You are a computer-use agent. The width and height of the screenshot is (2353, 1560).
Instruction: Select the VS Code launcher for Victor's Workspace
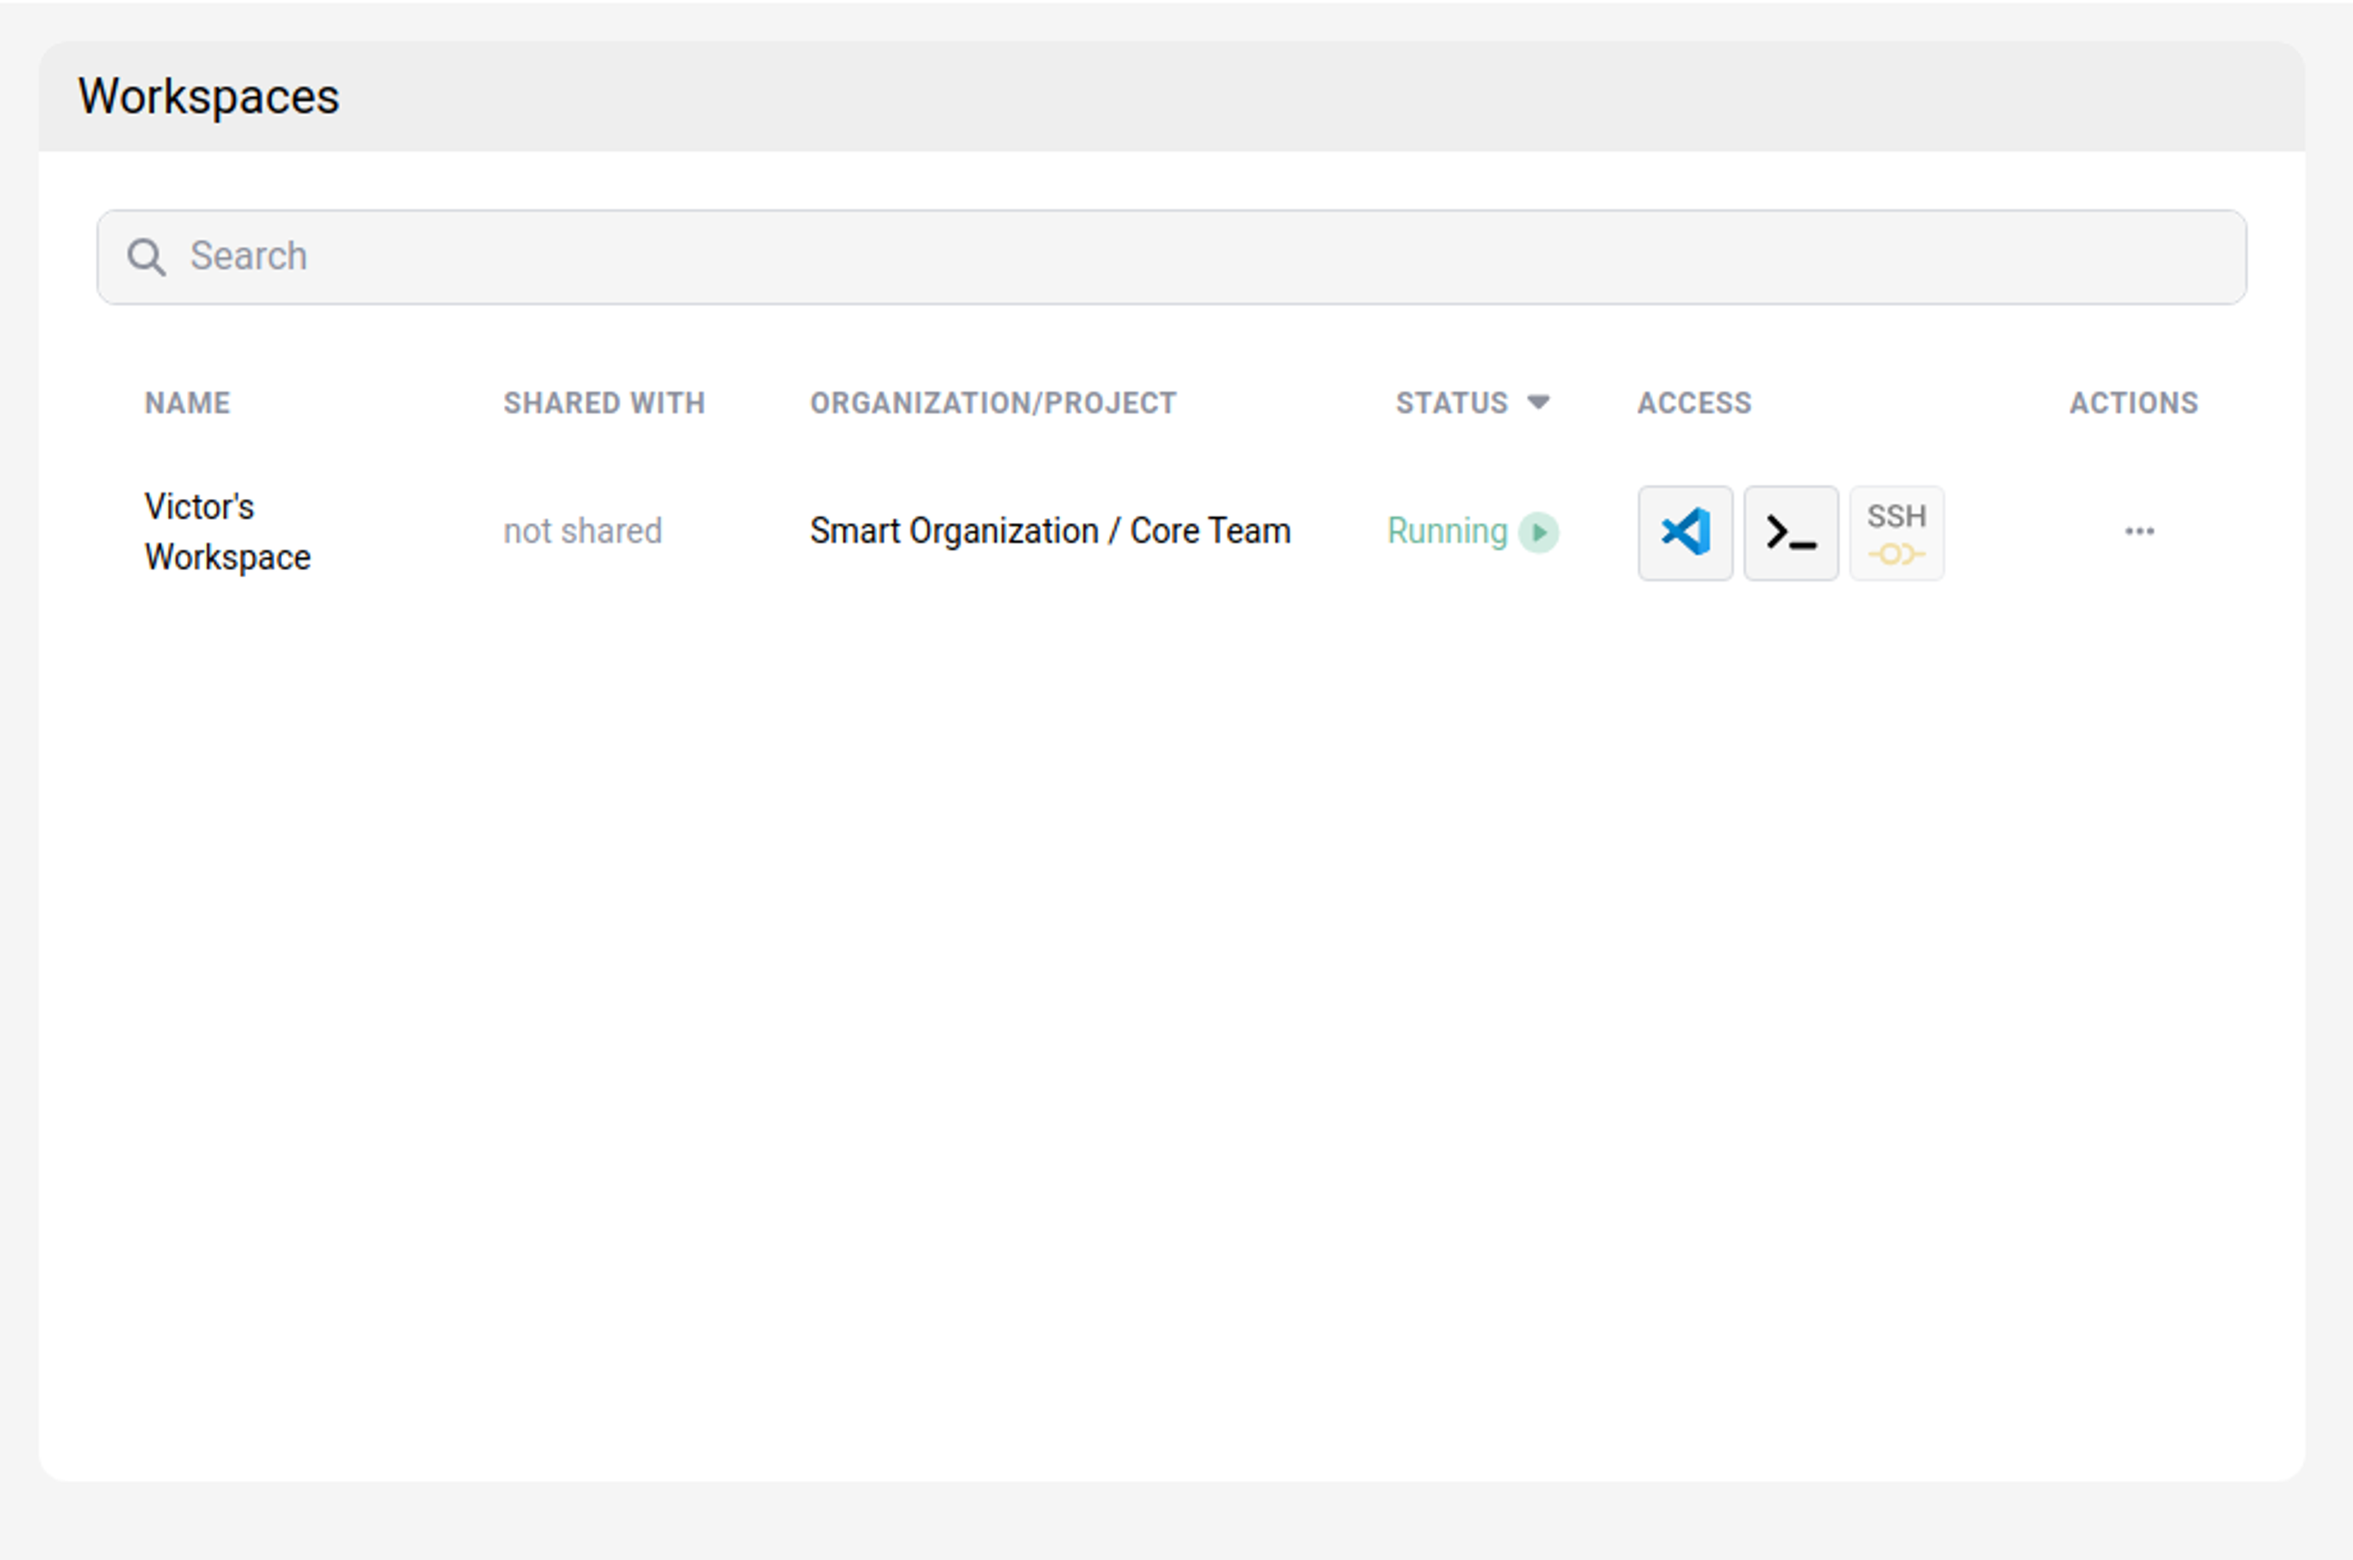[x=1685, y=532]
